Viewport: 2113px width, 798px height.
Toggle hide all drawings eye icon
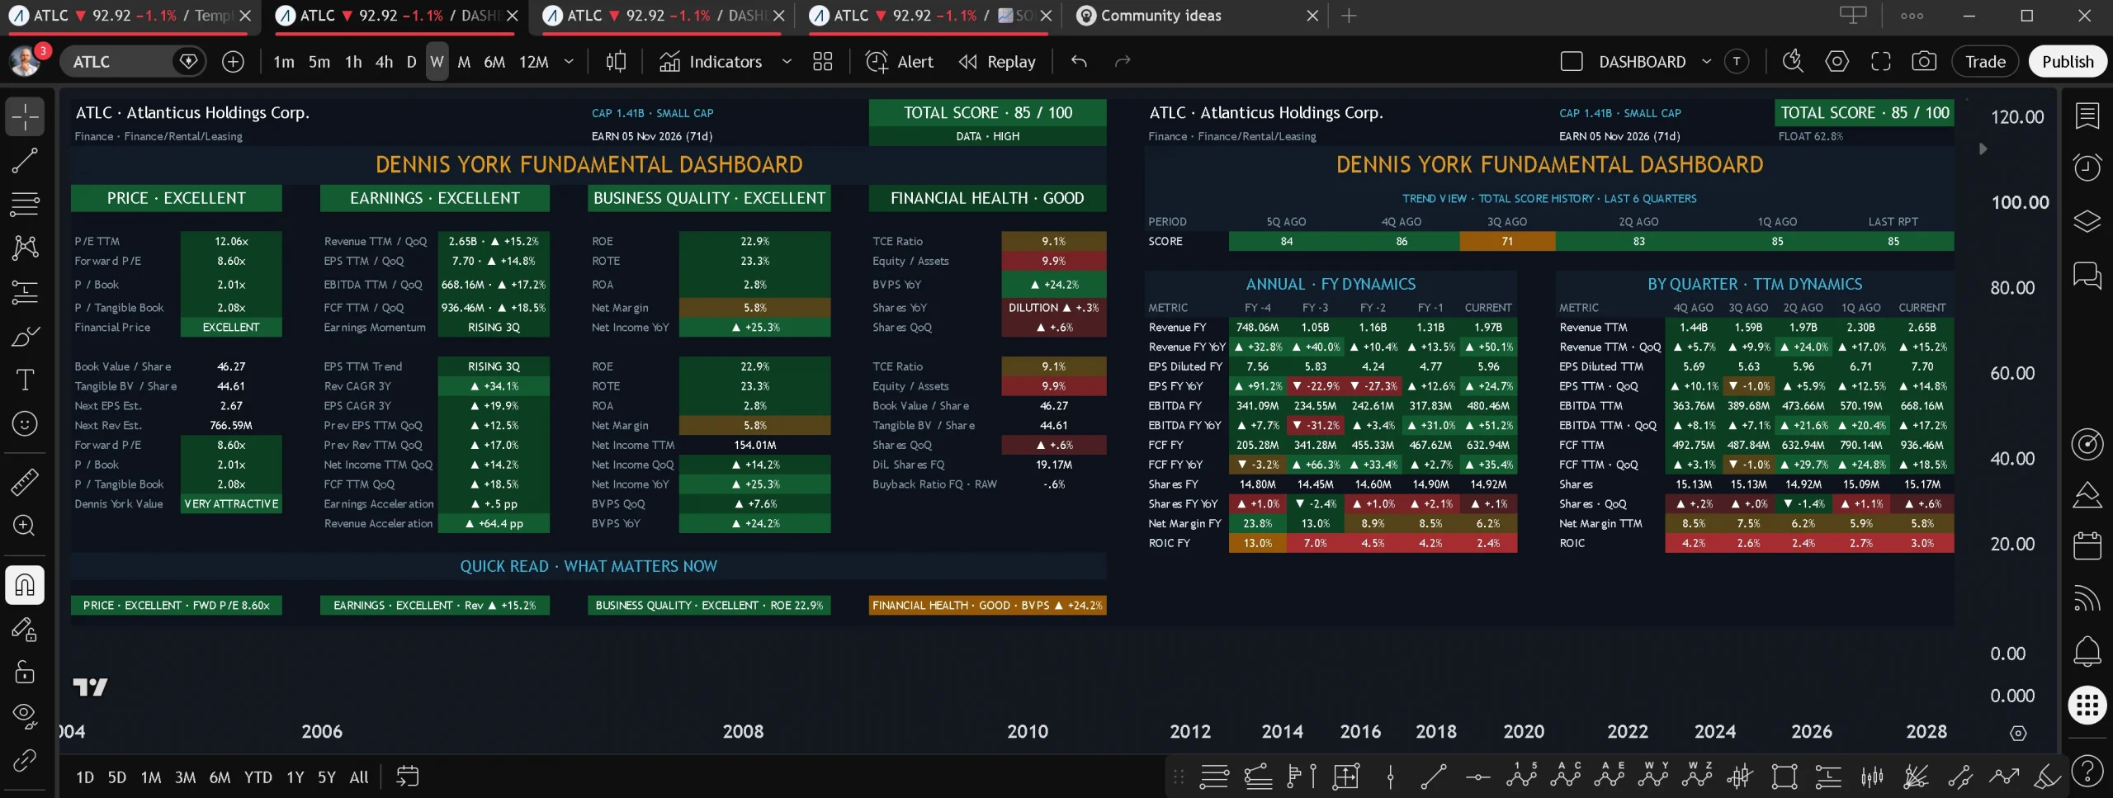pyautogui.click(x=25, y=715)
